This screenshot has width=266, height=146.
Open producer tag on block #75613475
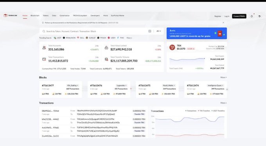pyautogui.click(x=169, y=85)
